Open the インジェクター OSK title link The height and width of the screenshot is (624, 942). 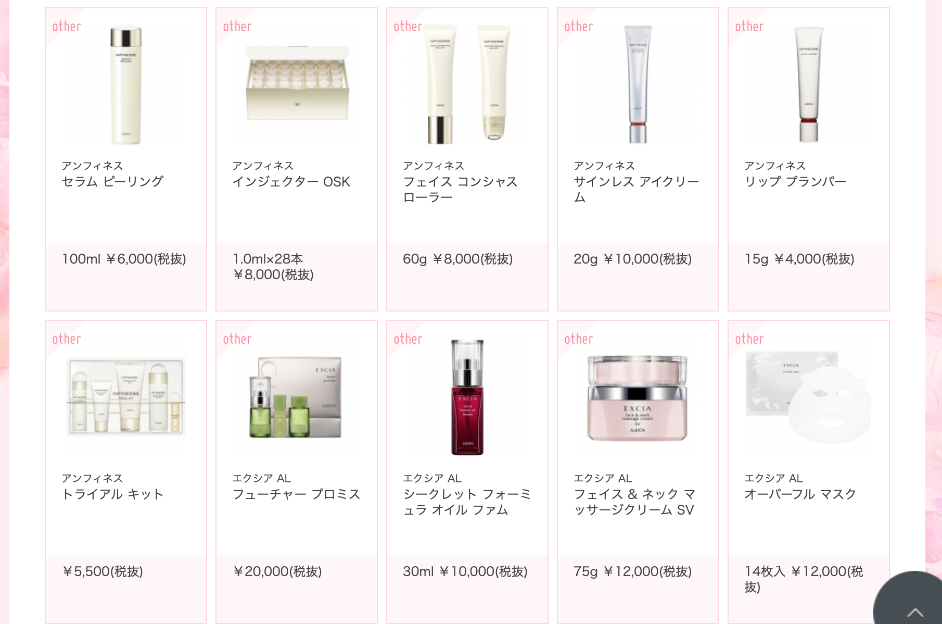click(291, 182)
